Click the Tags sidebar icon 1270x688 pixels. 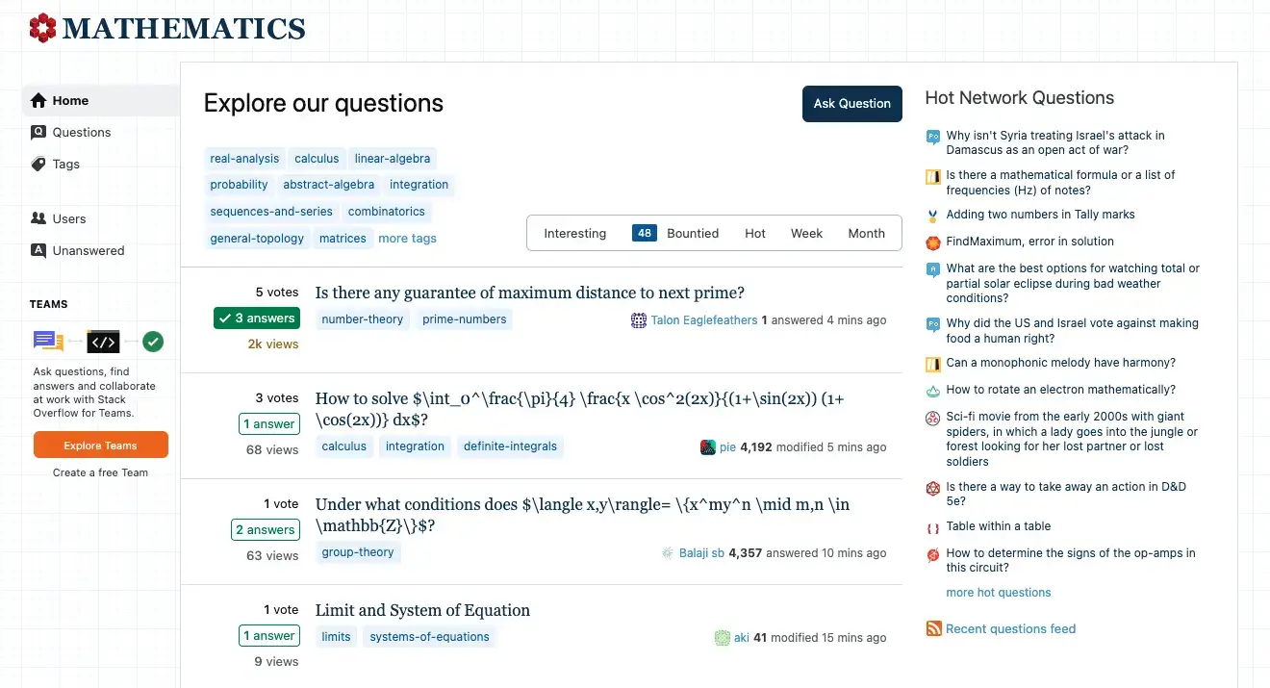point(38,164)
